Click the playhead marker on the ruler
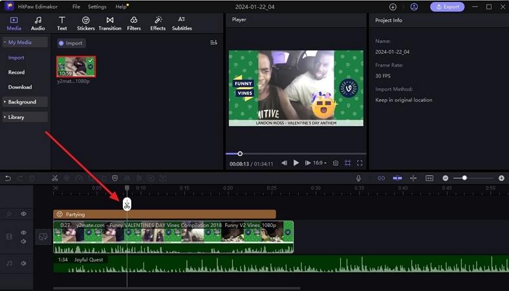Viewport: 509px width, 291px height. point(127,188)
